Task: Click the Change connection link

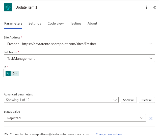Action: point(109,134)
